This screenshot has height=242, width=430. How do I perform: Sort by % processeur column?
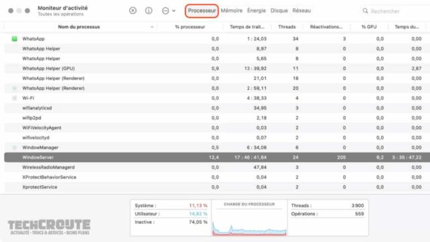[189, 27]
